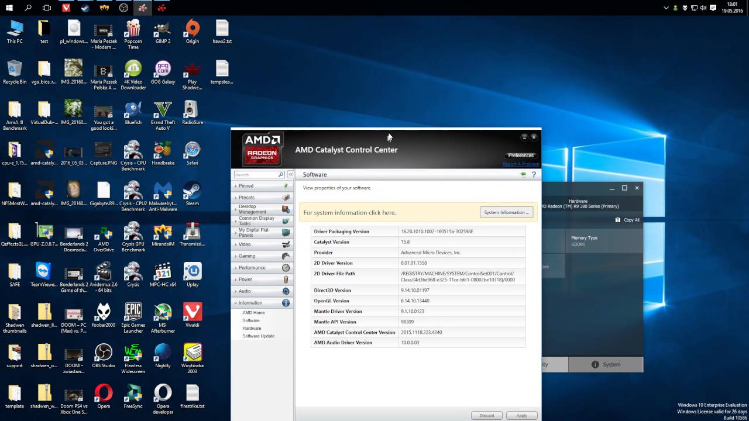This screenshot has height=421, width=749.
Task: Click the green pin page icon
Action: (523, 174)
